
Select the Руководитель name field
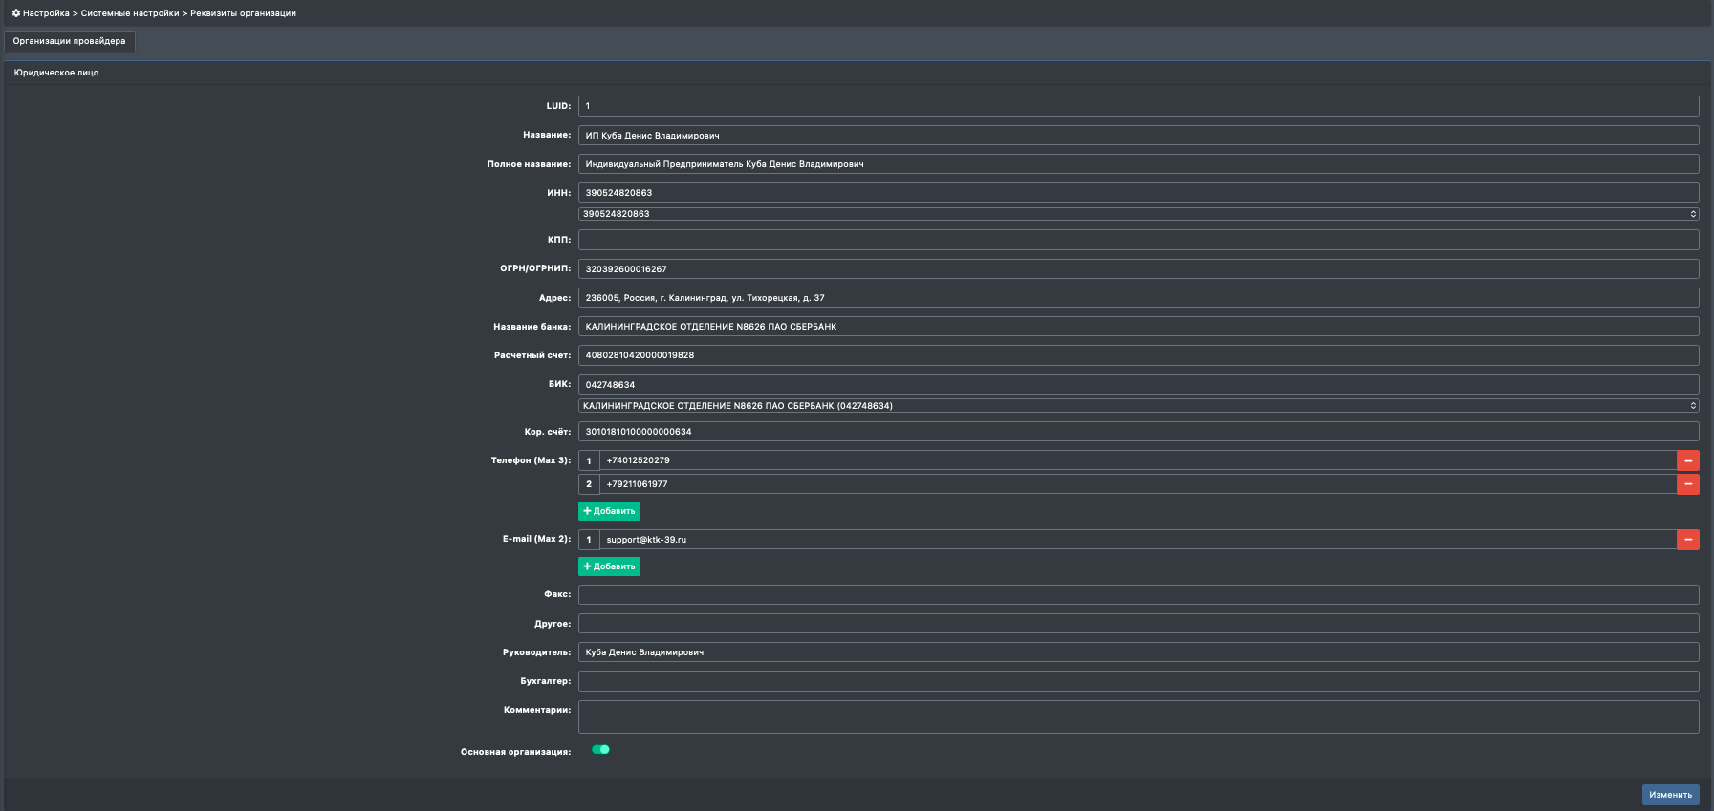(x=1139, y=652)
